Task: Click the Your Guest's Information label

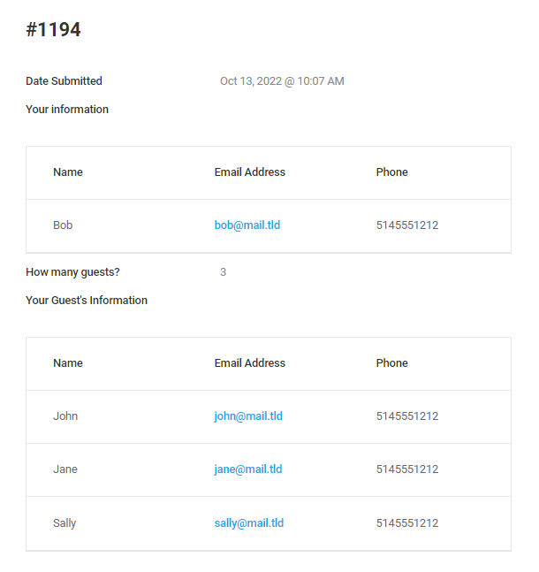Action: (87, 301)
